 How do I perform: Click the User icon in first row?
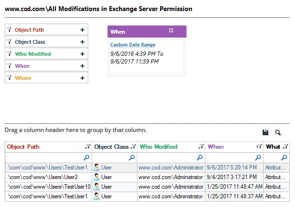pos(96,168)
